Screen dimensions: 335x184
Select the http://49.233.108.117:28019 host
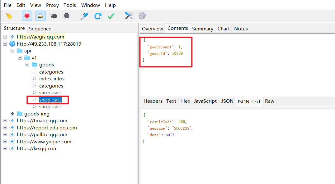click(49, 44)
